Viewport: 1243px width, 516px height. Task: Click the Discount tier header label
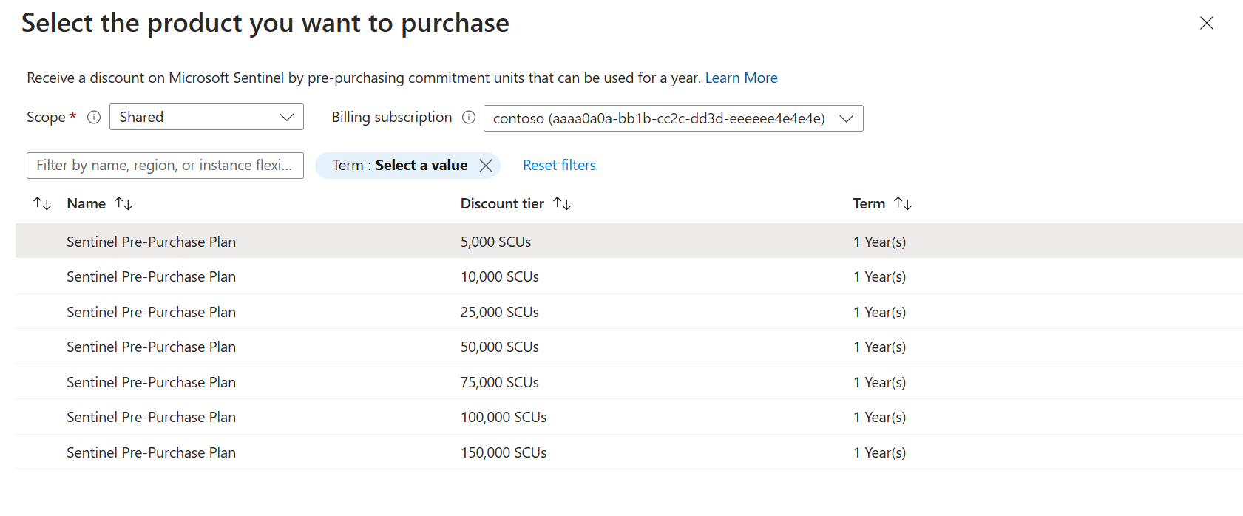(x=502, y=203)
